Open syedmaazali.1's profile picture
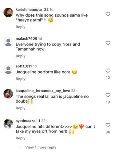 pos(8,124)
